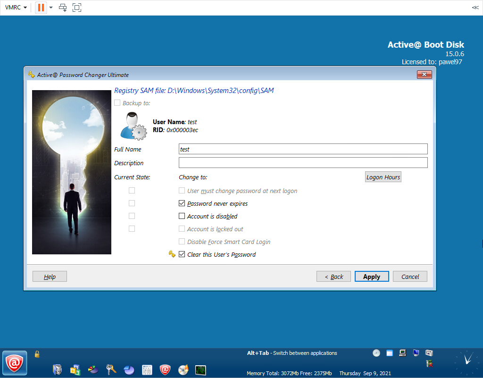The height and width of the screenshot is (378, 483).
Task: Collapse VMRC toolbar double arrow
Action: coord(475,8)
